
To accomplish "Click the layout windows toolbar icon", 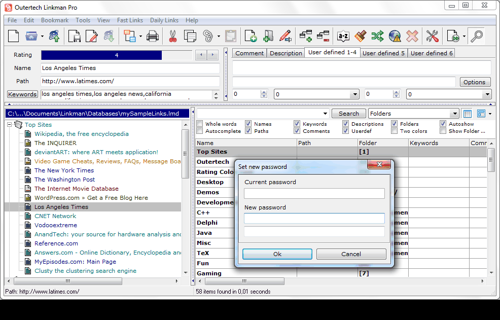I will click(129, 36).
